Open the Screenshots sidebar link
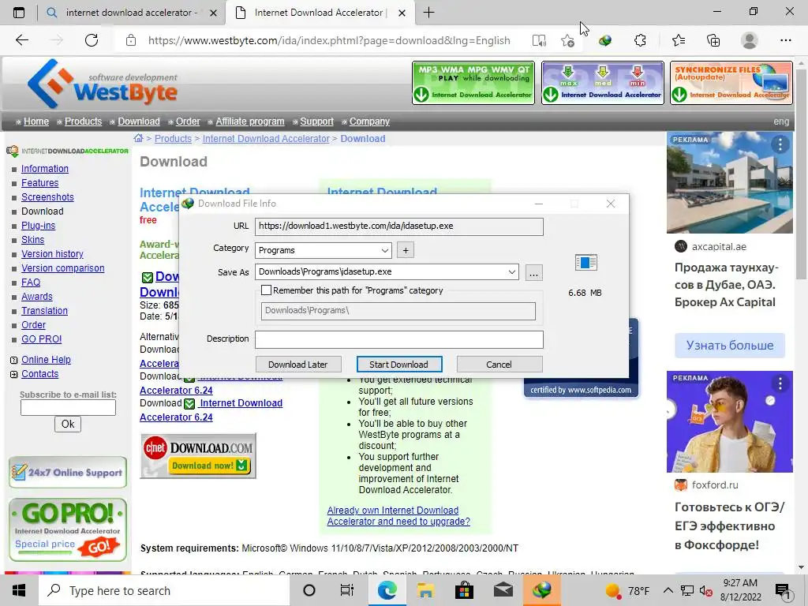 (x=47, y=197)
